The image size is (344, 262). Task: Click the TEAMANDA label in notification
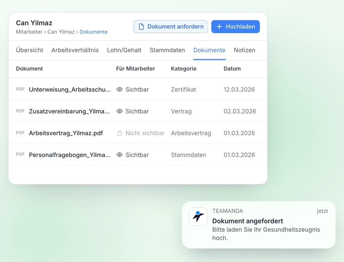coord(228,211)
